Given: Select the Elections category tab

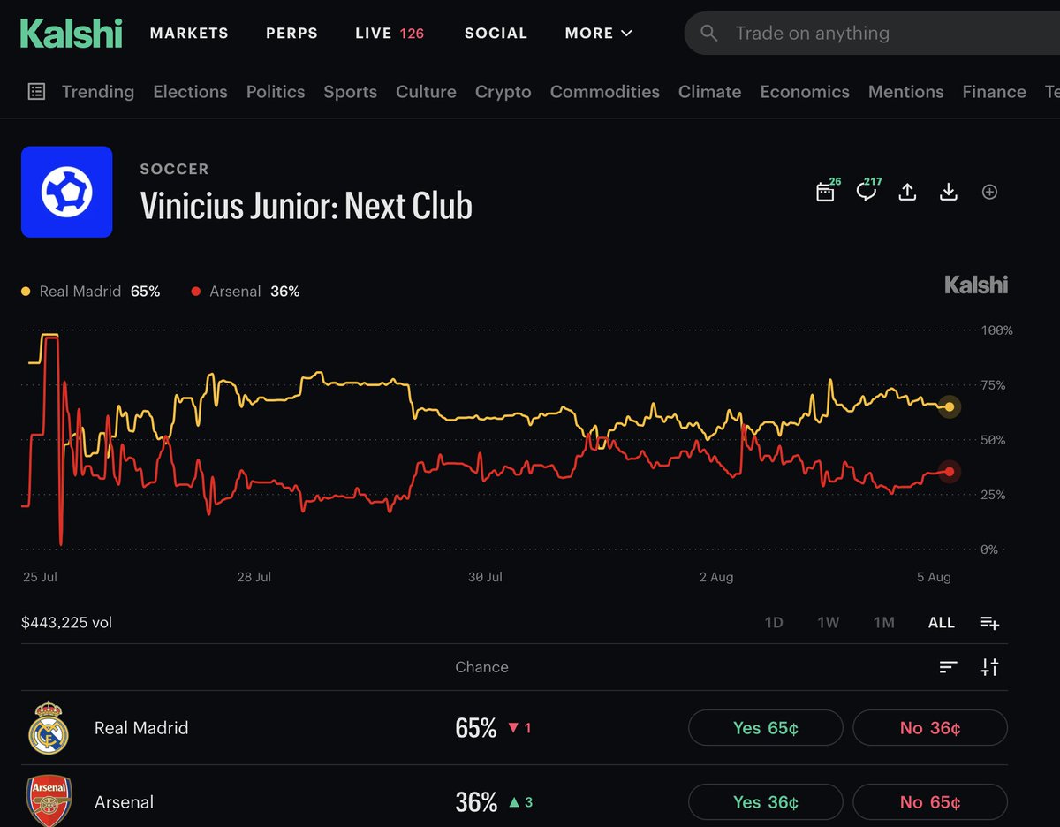Looking at the screenshot, I should click(x=190, y=92).
